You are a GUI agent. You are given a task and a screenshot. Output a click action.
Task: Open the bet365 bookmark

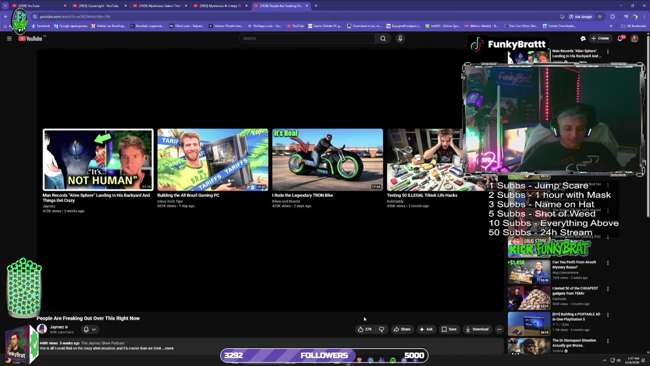[442, 26]
